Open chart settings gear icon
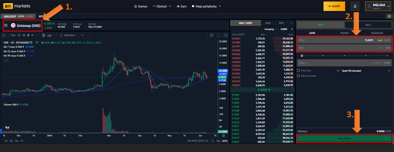 click(211, 35)
